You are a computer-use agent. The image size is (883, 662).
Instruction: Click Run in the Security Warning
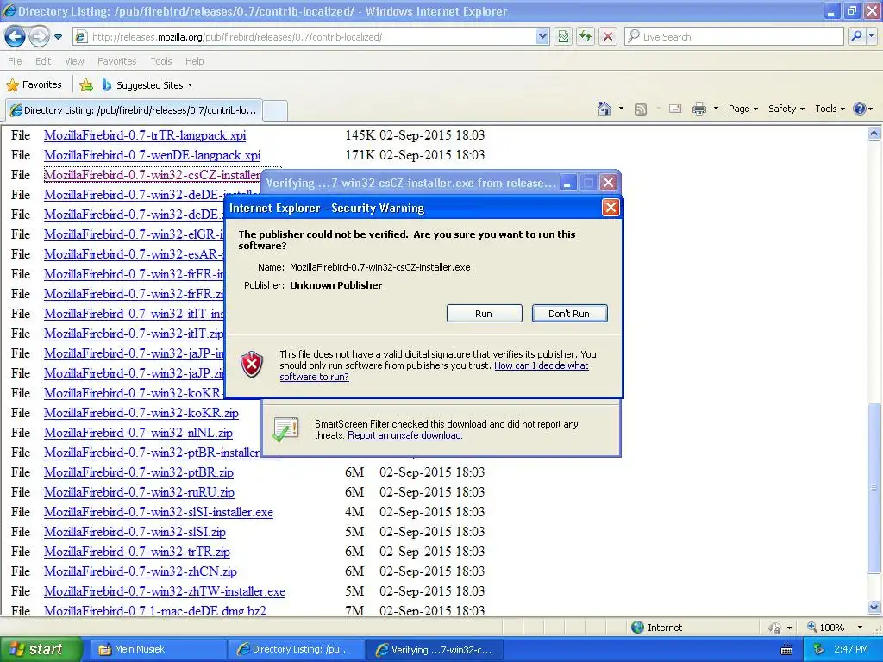(x=484, y=314)
